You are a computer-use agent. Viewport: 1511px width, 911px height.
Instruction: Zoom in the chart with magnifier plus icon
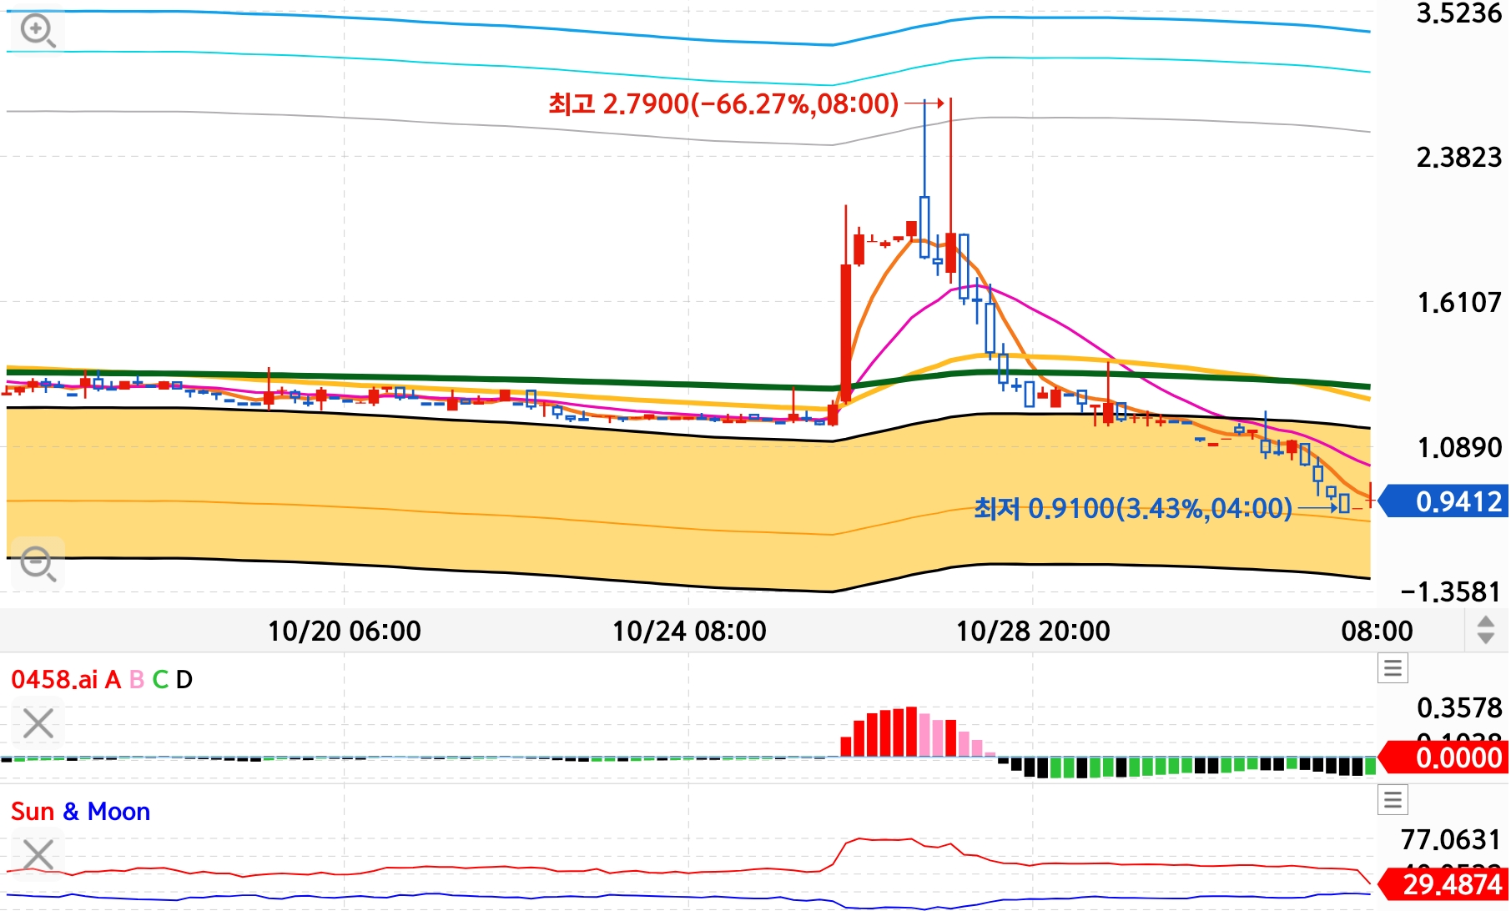[38, 31]
